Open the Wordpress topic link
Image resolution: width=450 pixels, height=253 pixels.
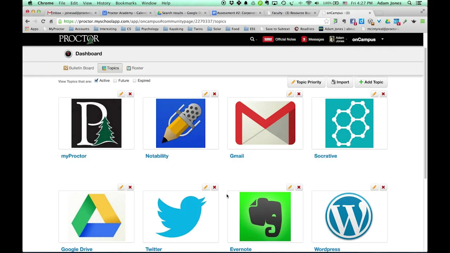coord(327,249)
